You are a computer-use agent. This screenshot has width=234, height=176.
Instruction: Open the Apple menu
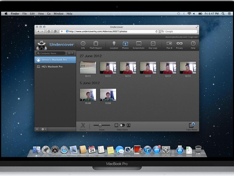(x=6, y=14)
